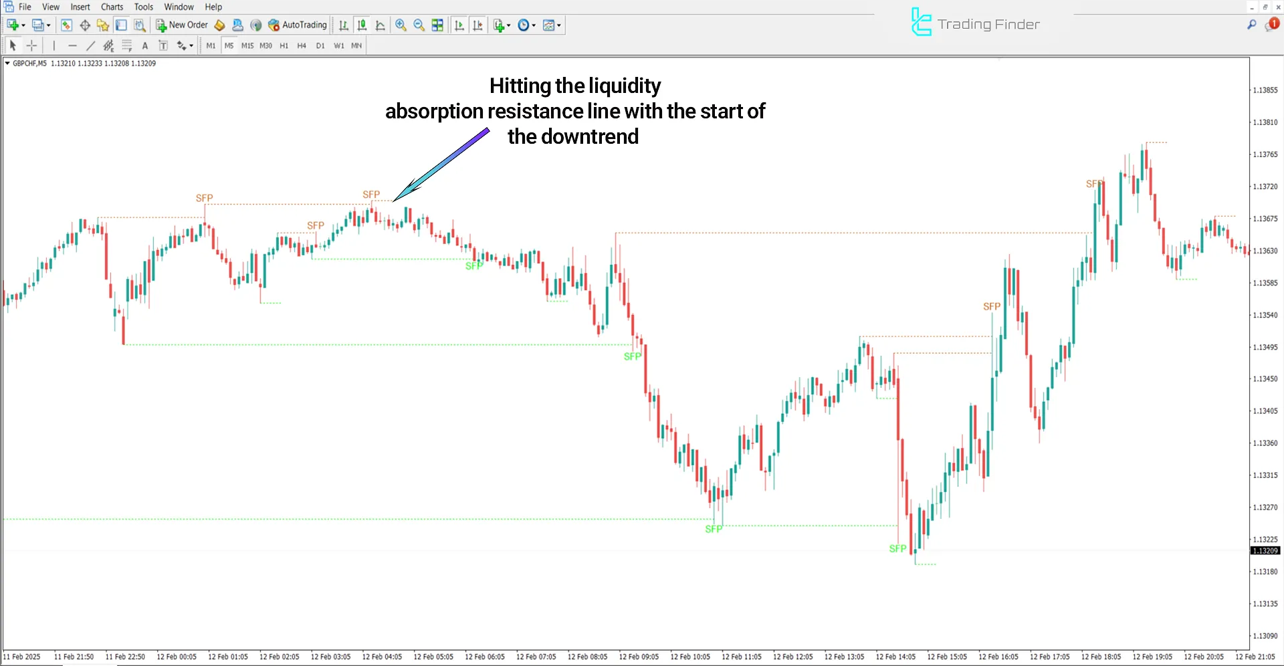Select the Trendline drawing tool

91,45
